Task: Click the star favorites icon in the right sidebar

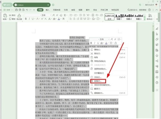Action: coord(157,56)
